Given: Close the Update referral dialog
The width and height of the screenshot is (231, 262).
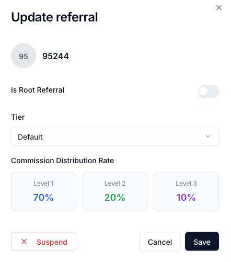Looking at the screenshot, I should click(219, 8).
